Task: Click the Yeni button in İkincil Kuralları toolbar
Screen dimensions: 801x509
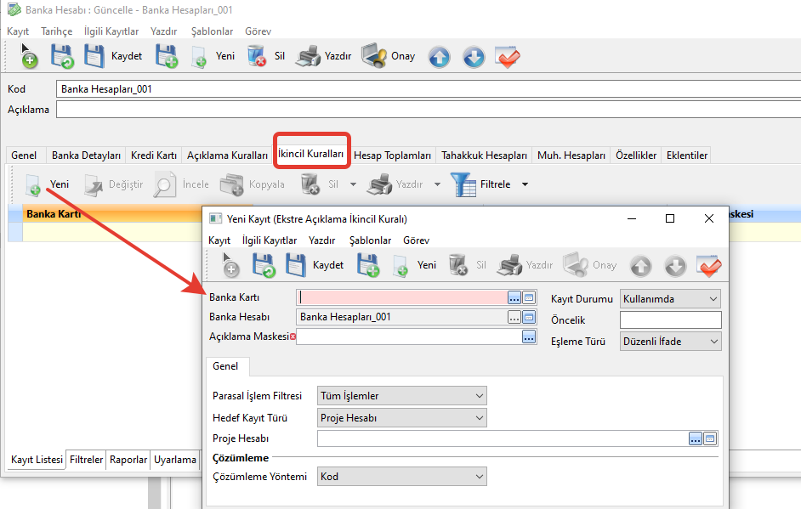Action: click(x=48, y=184)
